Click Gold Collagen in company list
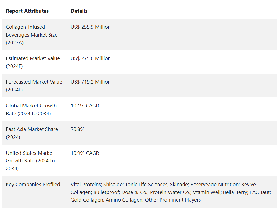 pos(87,200)
